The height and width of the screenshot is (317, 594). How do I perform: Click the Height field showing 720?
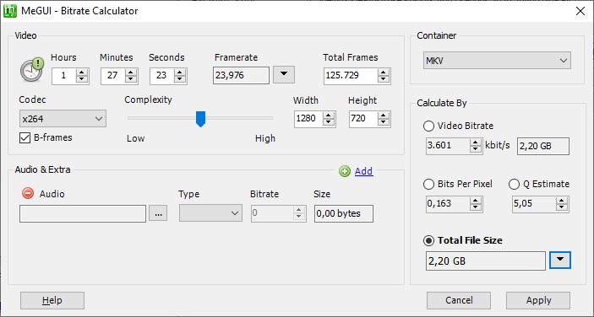363,119
